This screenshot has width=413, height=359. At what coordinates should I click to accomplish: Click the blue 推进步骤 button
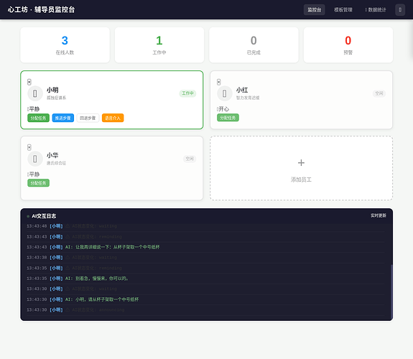click(x=63, y=118)
